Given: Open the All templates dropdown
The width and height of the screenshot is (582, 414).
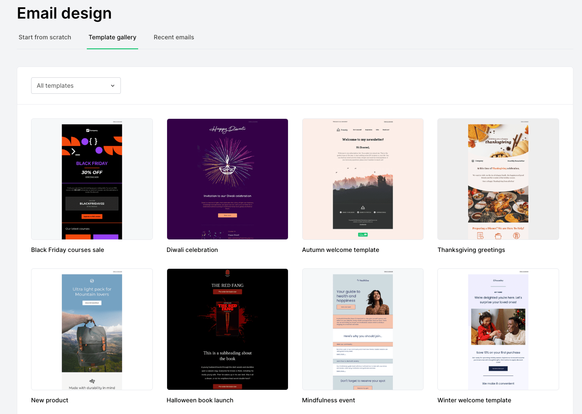Looking at the screenshot, I should point(76,86).
